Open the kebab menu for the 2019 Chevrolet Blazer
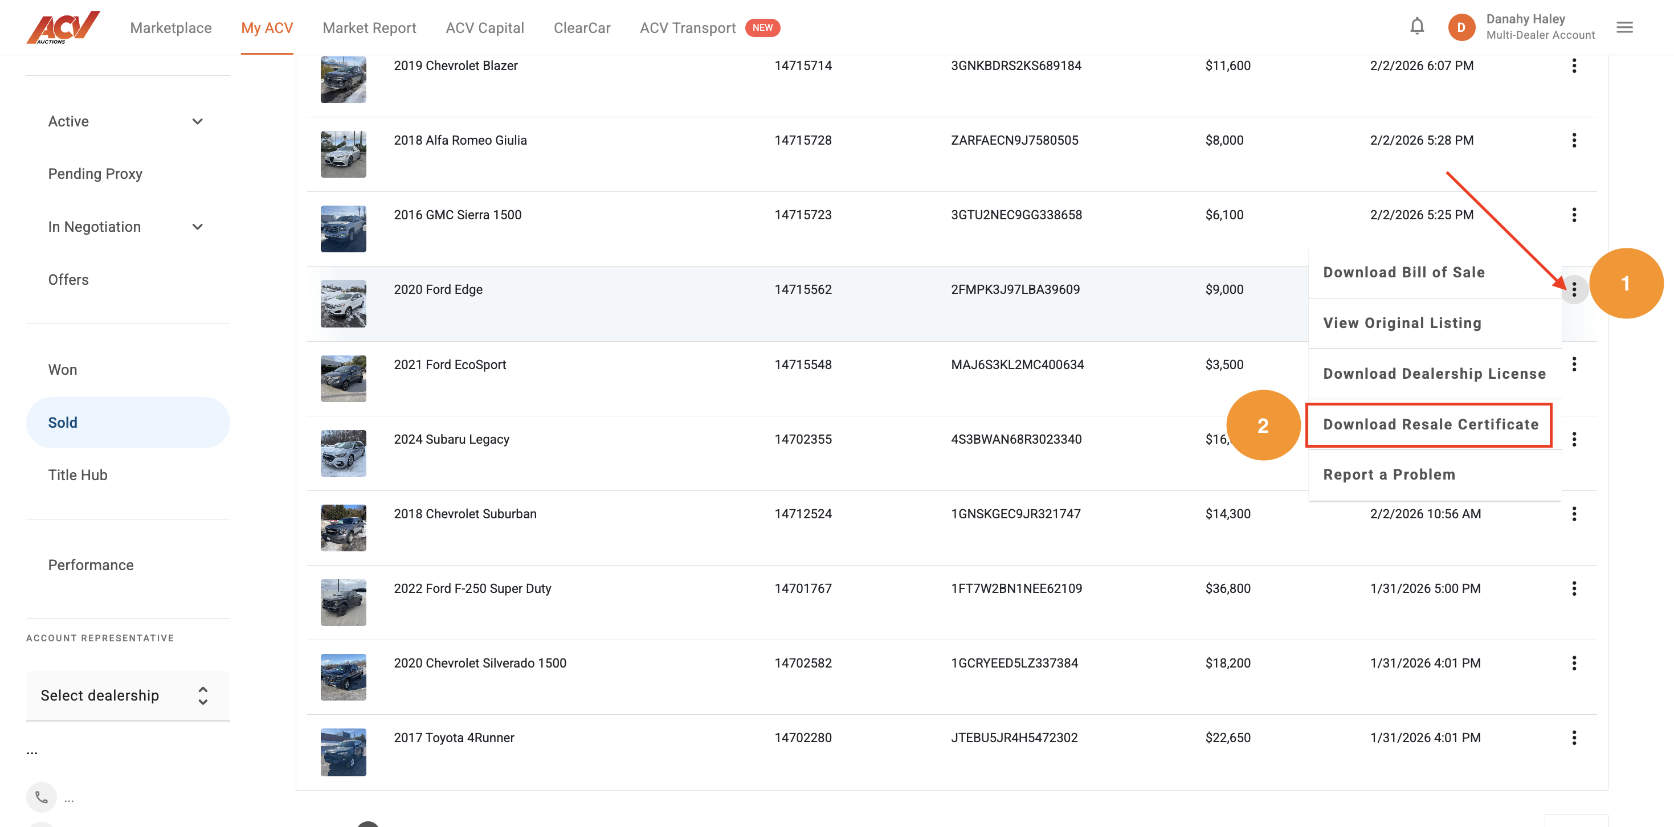The height and width of the screenshot is (827, 1674). (x=1573, y=65)
